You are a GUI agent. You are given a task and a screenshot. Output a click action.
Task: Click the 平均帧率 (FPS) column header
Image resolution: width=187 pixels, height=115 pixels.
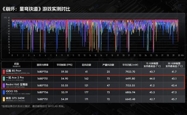pos(65,65)
